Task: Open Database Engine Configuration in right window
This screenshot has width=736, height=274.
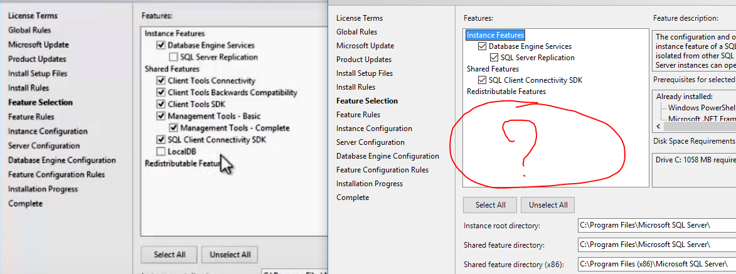Action: [x=388, y=156]
